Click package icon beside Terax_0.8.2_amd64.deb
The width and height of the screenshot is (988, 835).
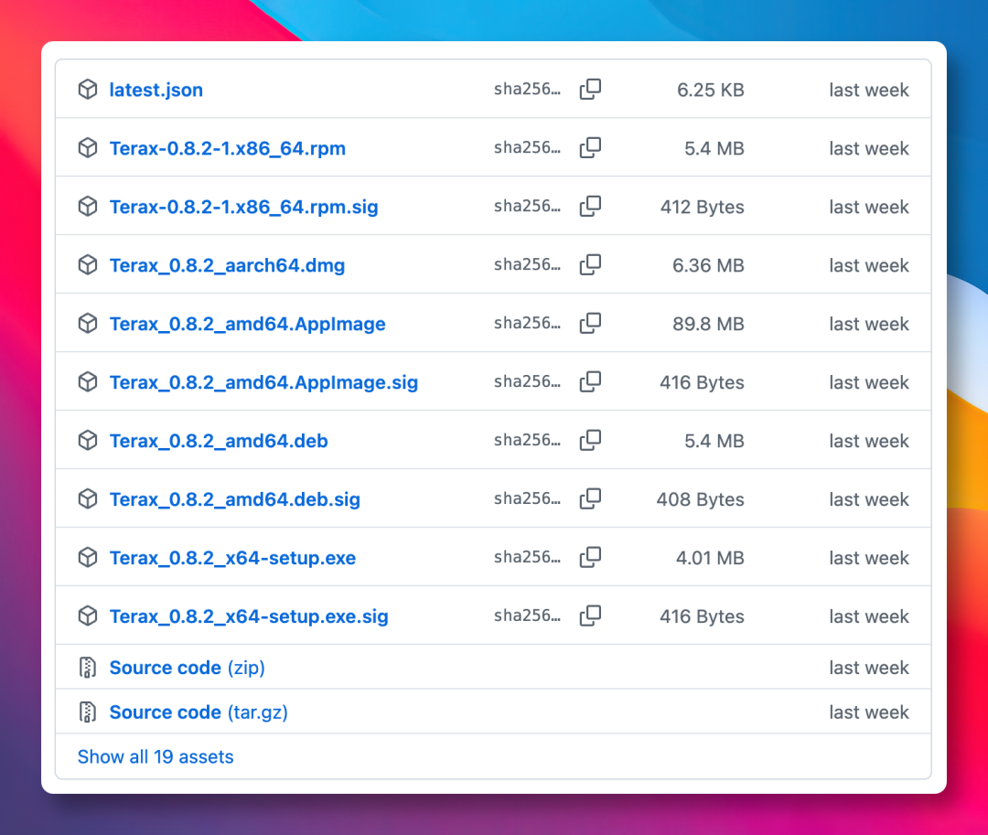point(88,441)
